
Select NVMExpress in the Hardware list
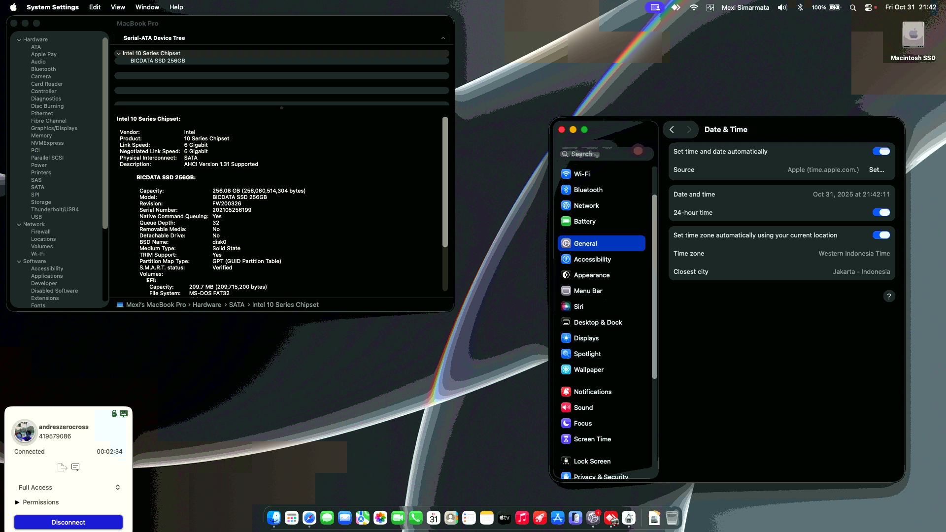coord(47,143)
